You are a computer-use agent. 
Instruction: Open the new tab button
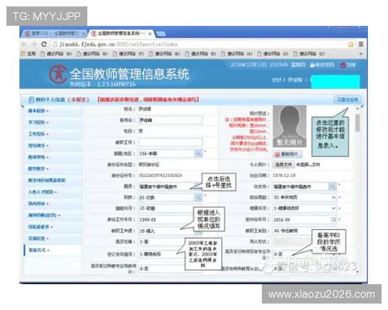tap(161, 34)
